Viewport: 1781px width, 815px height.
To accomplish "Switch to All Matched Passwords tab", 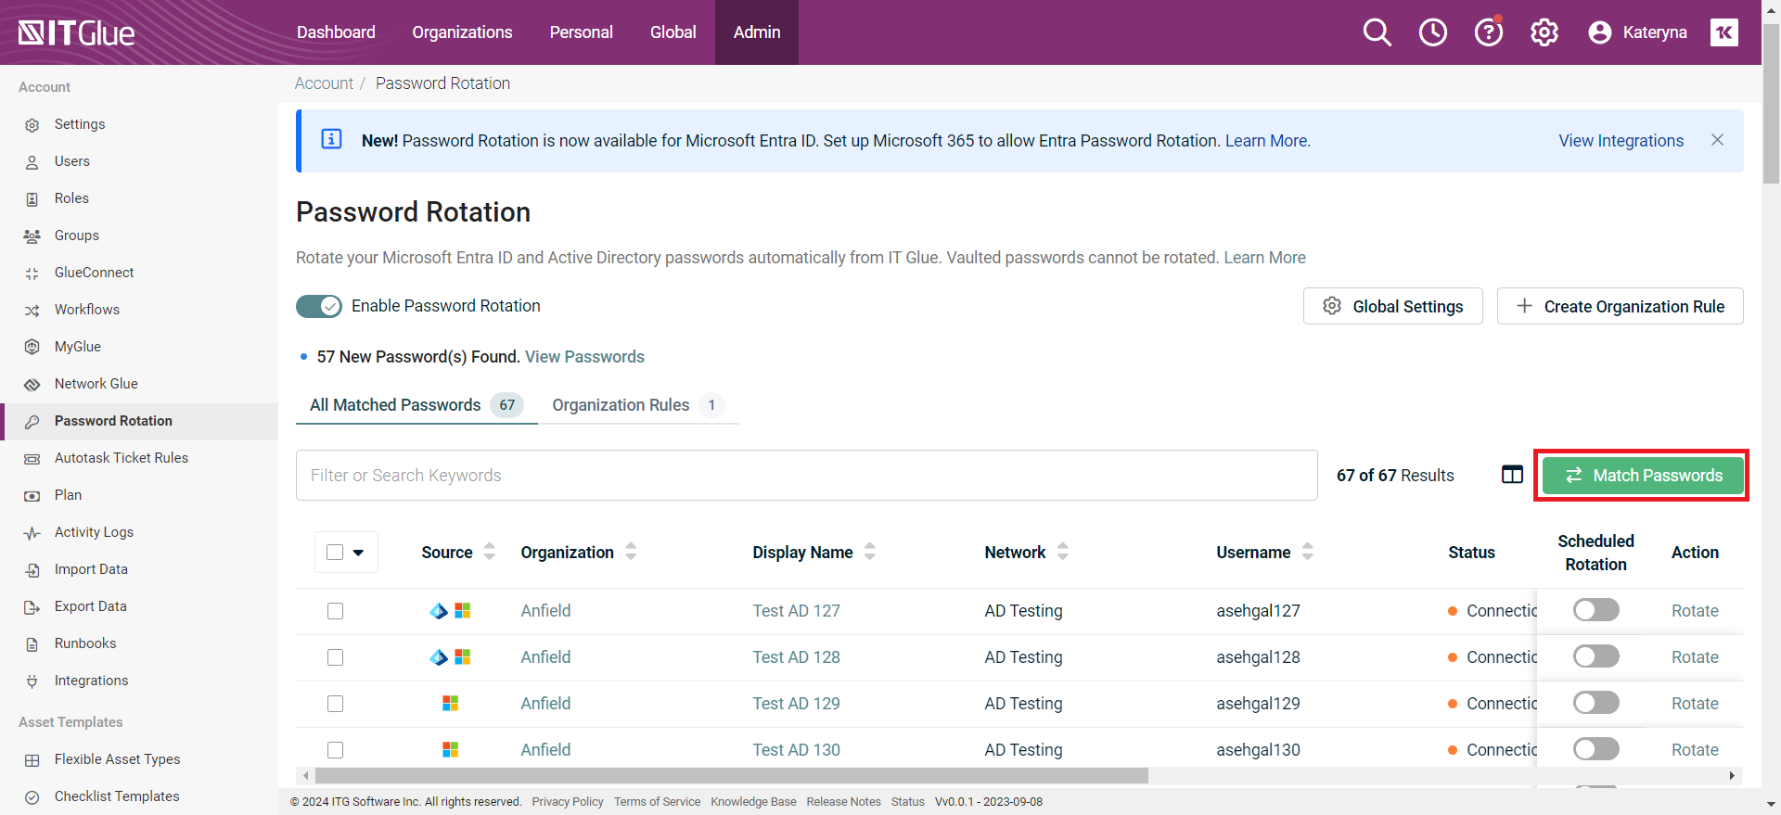I will (x=416, y=405).
